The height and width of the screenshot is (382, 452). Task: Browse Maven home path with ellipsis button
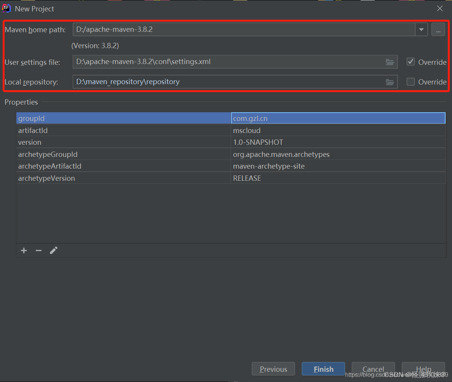tap(438, 30)
